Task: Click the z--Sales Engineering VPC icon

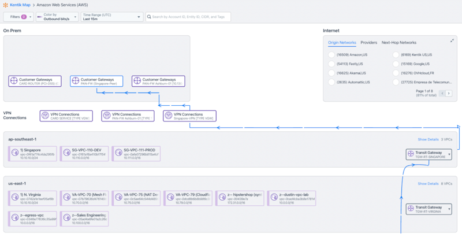Action: click(66, 217)
